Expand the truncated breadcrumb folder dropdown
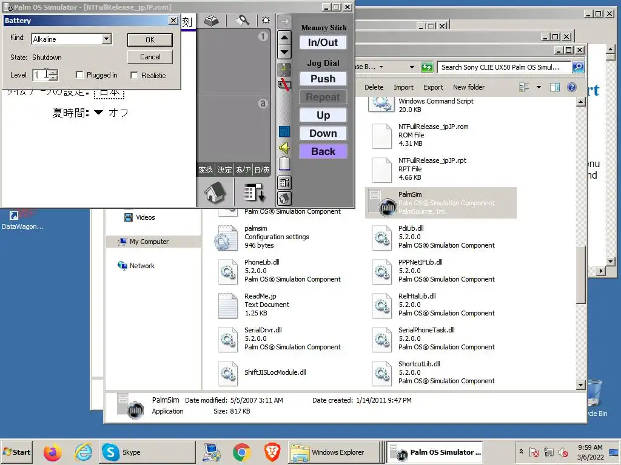The image size is (621, 465). (x=381, y=67)
